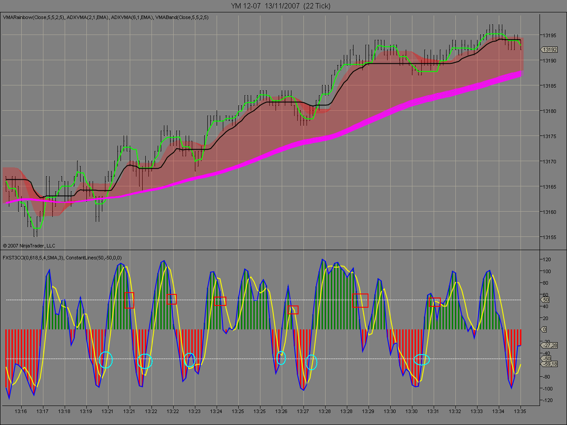The width and height of the screenshot is (567, 425).
Task: Click the 13180 price axis label
Action: click(x=549, y=111)
